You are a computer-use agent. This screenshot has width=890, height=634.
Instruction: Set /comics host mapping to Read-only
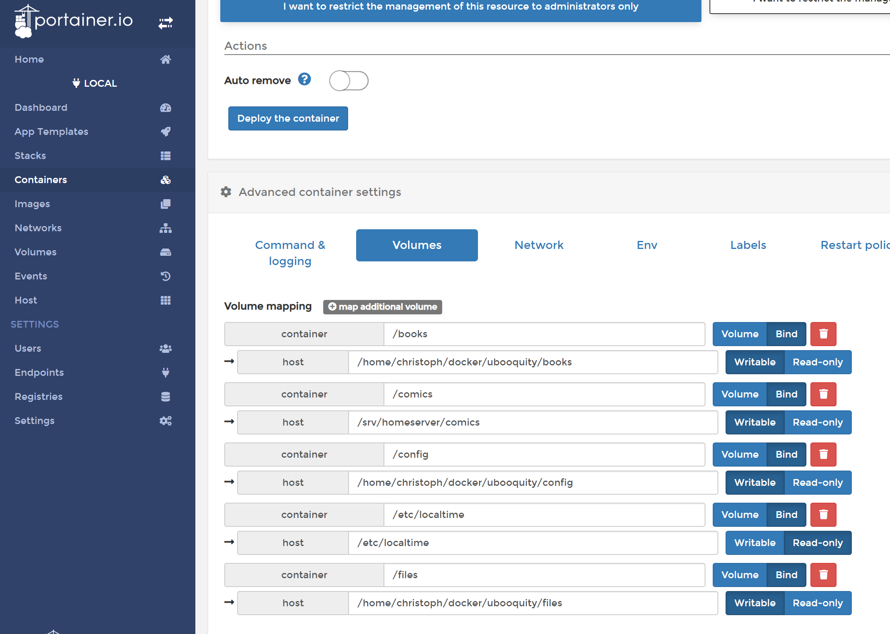817,422
